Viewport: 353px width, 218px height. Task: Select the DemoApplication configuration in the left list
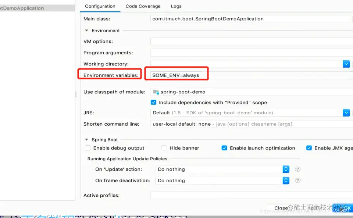click(38, 8)
